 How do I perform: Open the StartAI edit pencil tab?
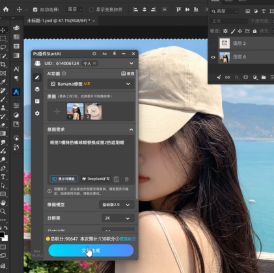tap(37, 77)
